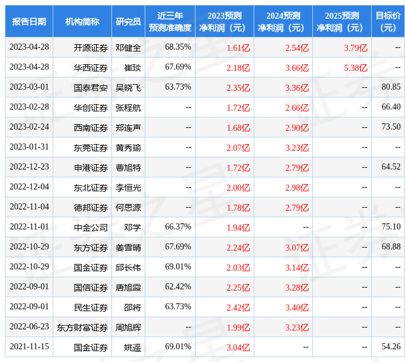Click 2023 profit value 1.61亿
Image resolution: width=405 pixels, height=362 pixels.
(238, 48)
